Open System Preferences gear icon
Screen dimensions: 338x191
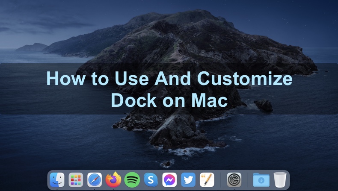pos(234,180)
